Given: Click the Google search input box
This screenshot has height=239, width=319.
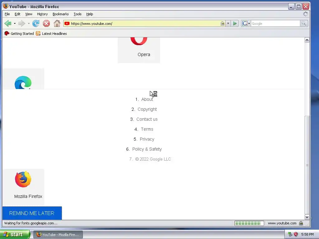Looking at the screenshot, I should (x=275, y=24).
